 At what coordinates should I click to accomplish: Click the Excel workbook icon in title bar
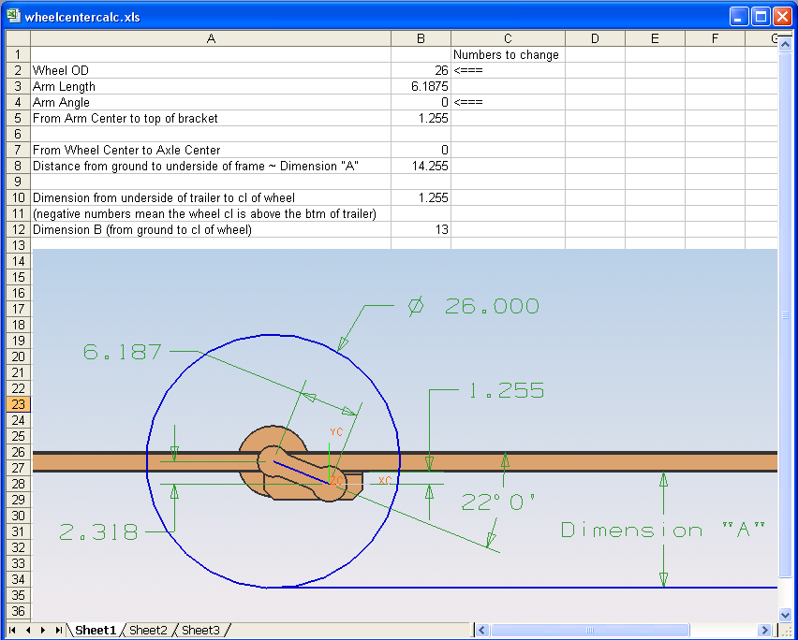[x=14, y=16]
